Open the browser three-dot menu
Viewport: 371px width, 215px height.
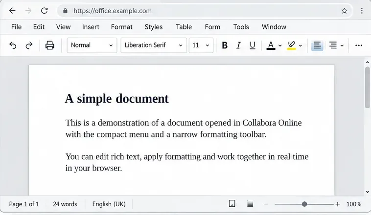click(x=362, y=11)
